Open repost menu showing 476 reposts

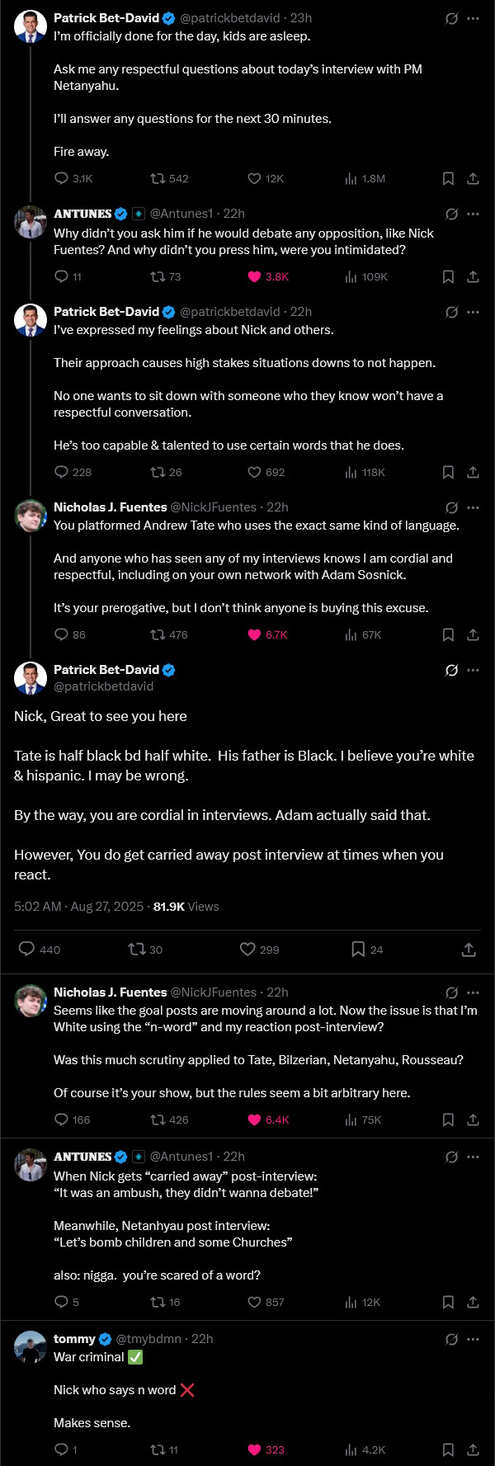[158, 634]
